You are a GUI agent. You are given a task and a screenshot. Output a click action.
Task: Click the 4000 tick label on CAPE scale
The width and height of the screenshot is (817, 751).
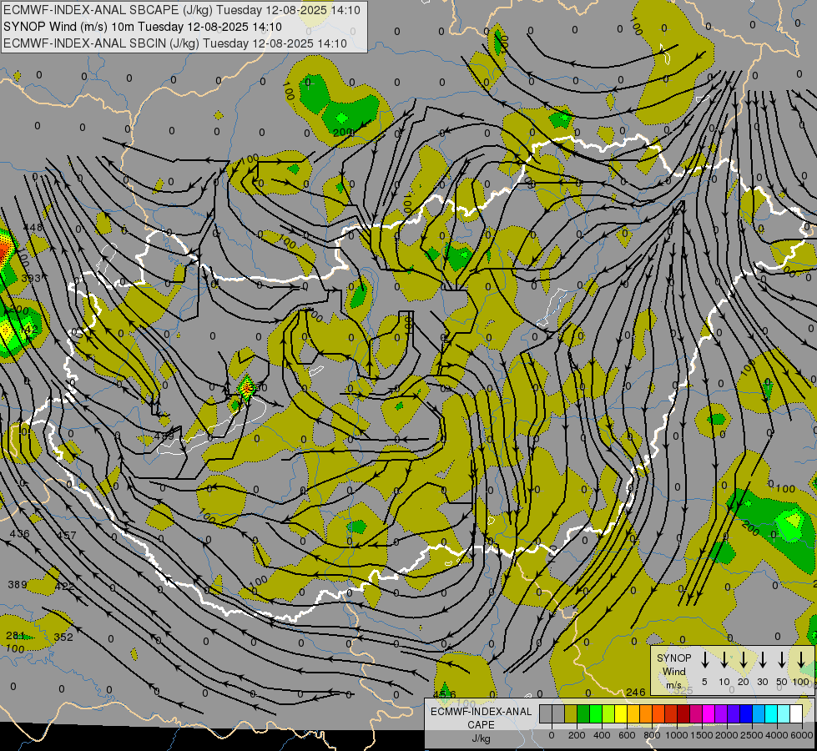click(777, 735)
